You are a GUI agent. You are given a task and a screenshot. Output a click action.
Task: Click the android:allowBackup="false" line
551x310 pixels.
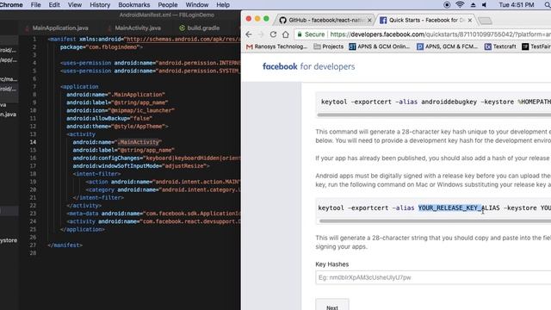point(109,119)
